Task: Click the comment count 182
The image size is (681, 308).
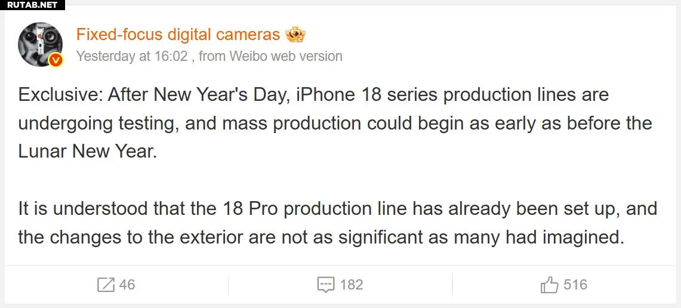Action: 352,285
